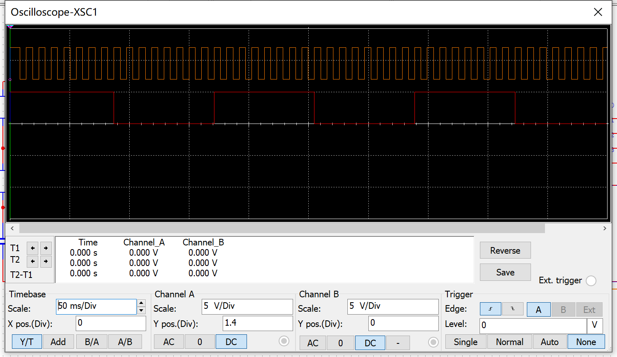Click the T1 cursor marker at top

coord(10,27)
